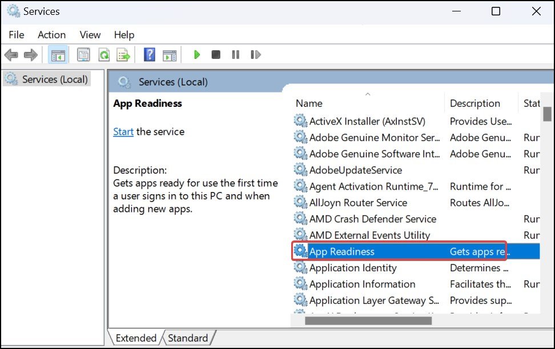
Task: Toggle the Show/Hide Console Tree button
Action: tap(58, 55)
